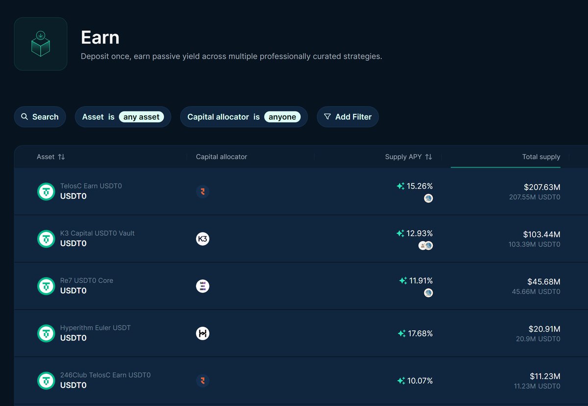Click the sparkle icon beside 17.68% APY

[402, 333]
